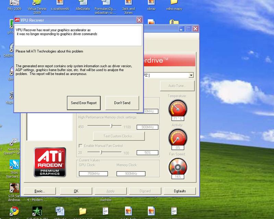The width and height of the screenshot is (274, 219).
Task: Choose Don't Send in VPU Recover
Action: (122, 103)
